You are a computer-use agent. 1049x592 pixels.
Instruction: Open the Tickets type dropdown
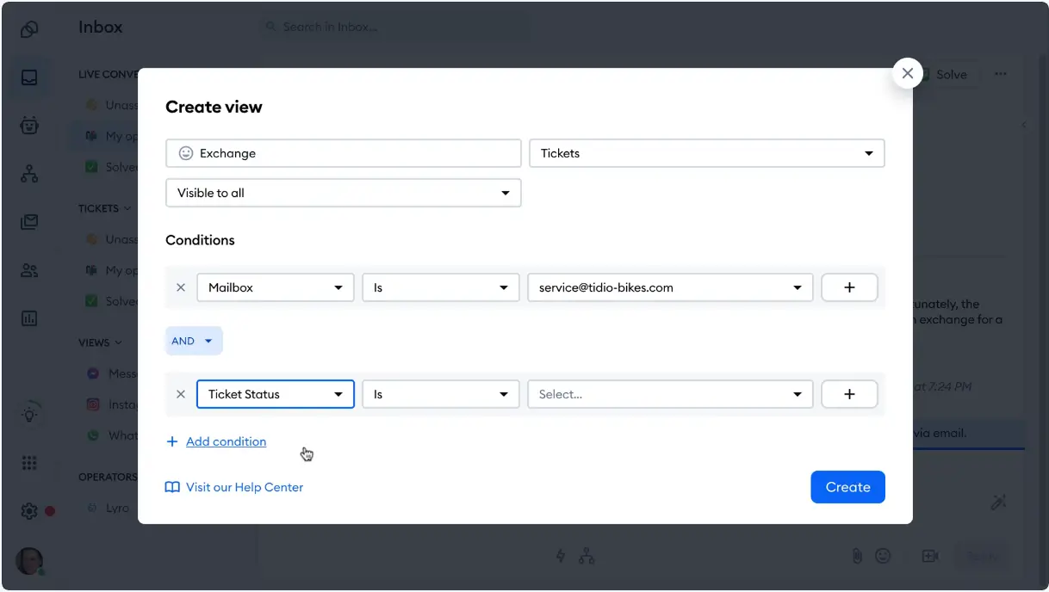706,153
